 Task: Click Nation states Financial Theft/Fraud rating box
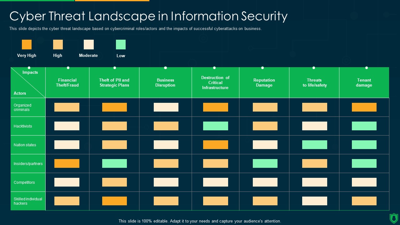(x=67, y=145)
